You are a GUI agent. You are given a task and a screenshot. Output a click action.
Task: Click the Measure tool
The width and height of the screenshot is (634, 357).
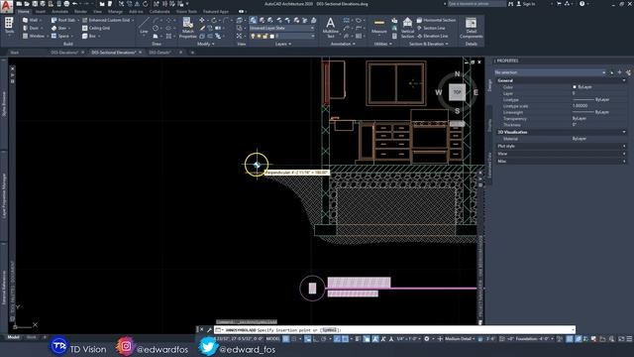(379, 27)
